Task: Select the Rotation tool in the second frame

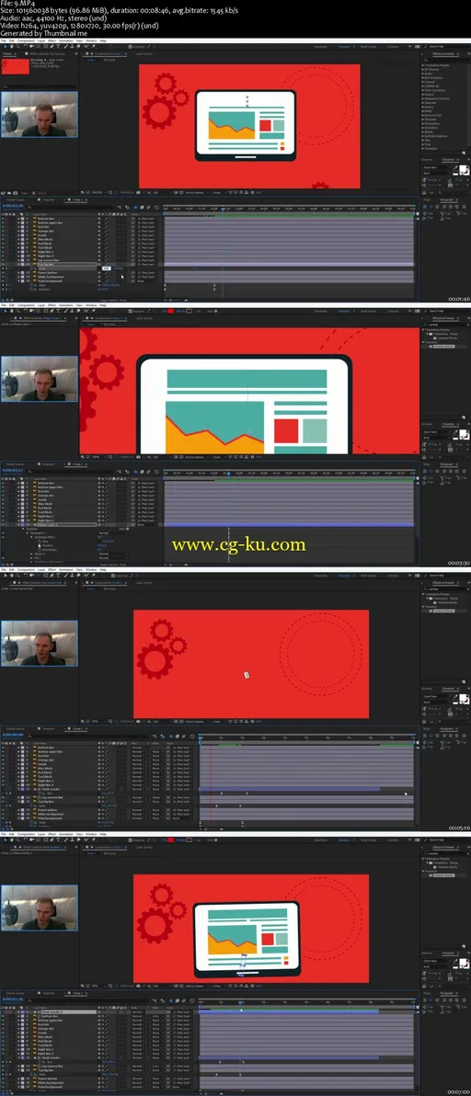Action: coord(26,311)
